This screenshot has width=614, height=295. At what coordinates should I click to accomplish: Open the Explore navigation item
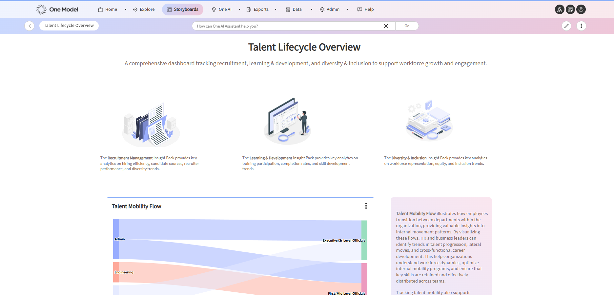(144, 10)
